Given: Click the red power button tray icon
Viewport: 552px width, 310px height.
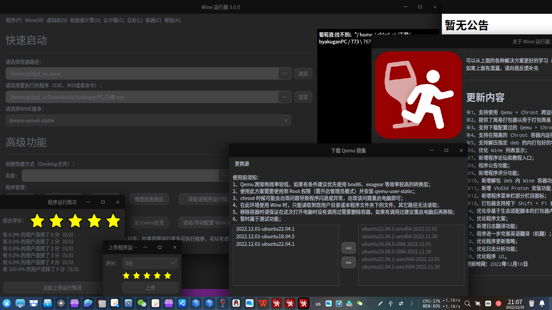Looking at the screenshot, I should click(498, 303).
